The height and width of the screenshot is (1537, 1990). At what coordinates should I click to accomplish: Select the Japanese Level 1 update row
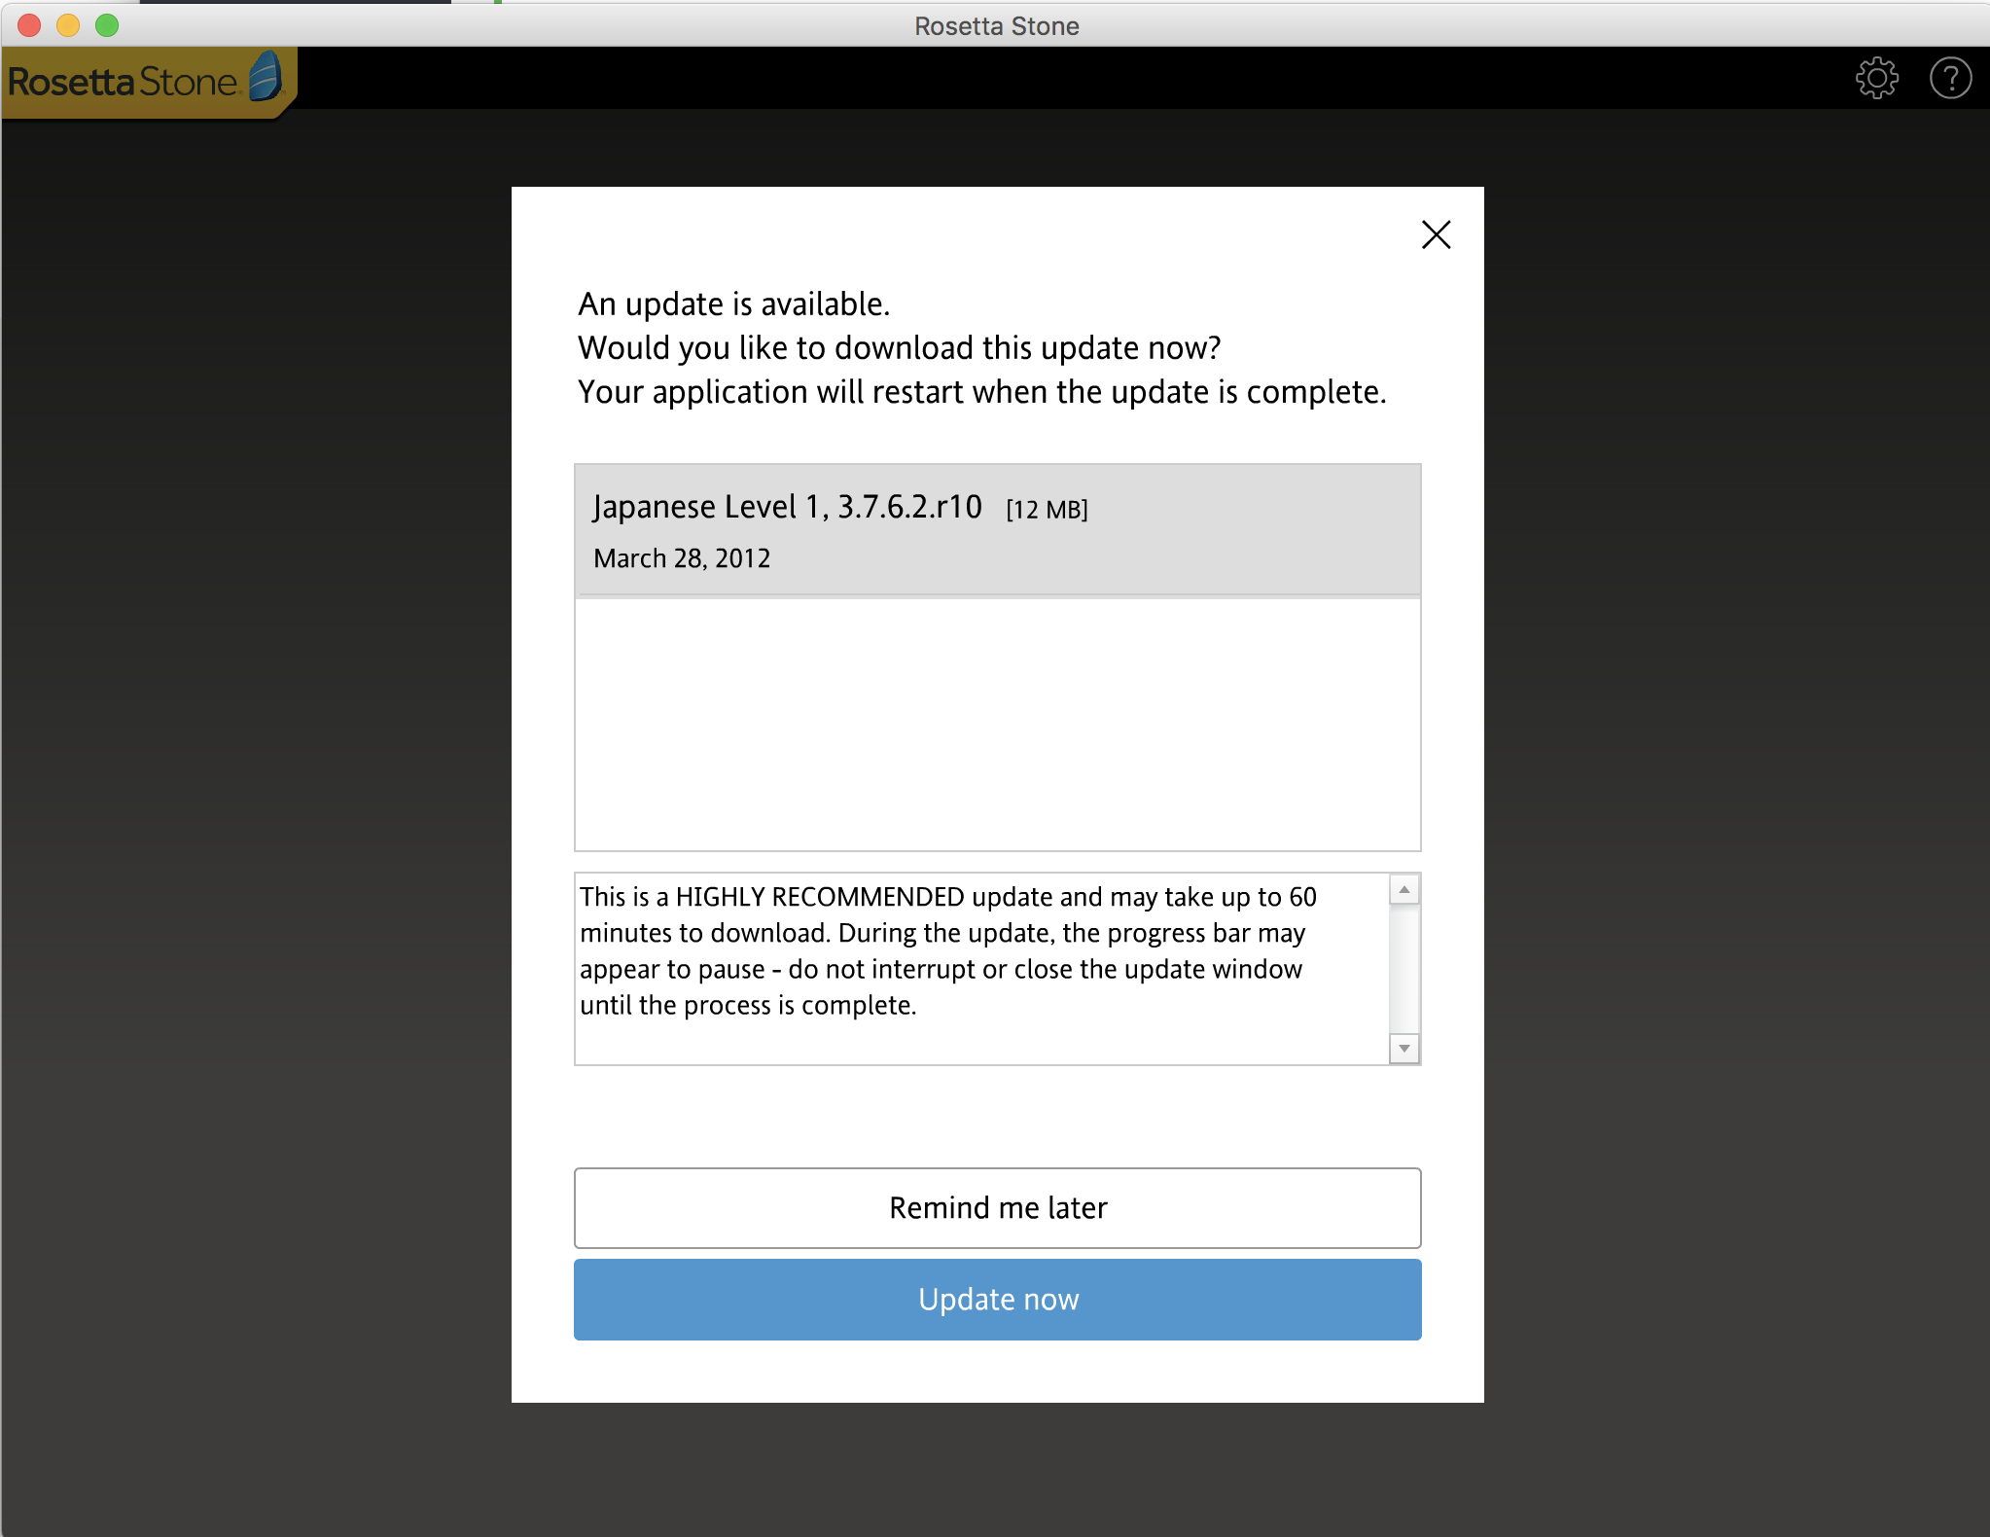pyautogui.click(x=997, y=530)
